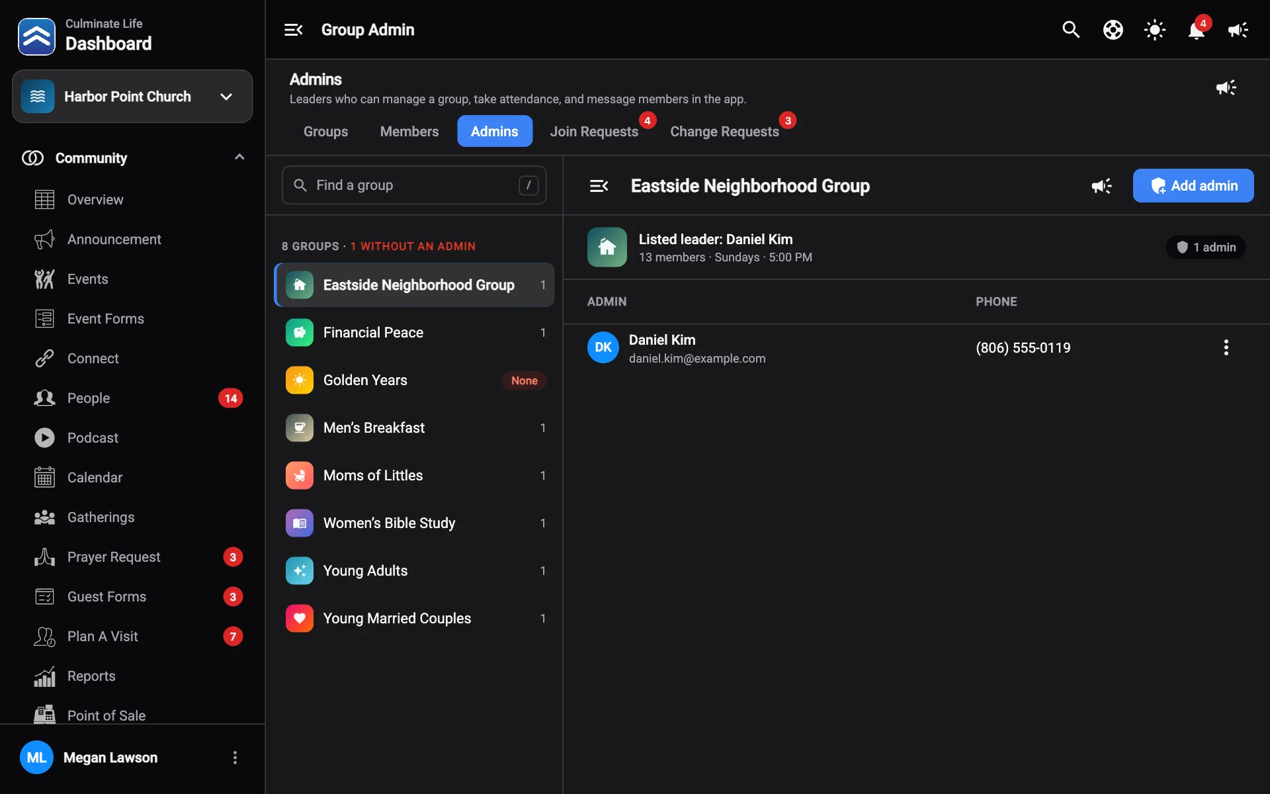Click the People badge showing 14
Screen dimensions: 1270x794
click(x=230, y=398)
